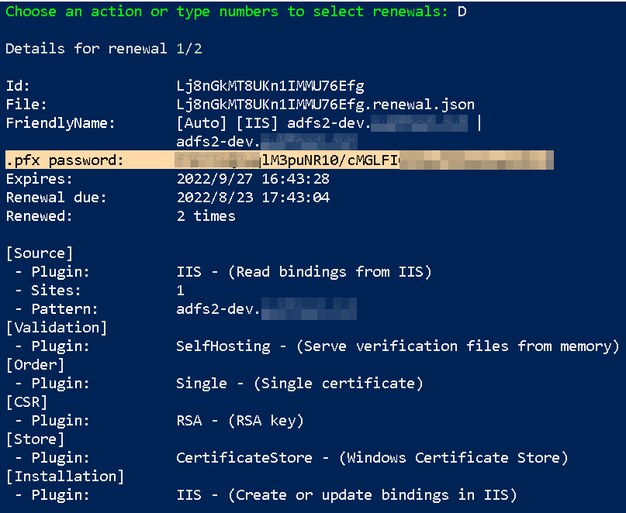This screenshot has width=626, height=513.
Task: Click the green action prompt text
Action: point(227,12)
